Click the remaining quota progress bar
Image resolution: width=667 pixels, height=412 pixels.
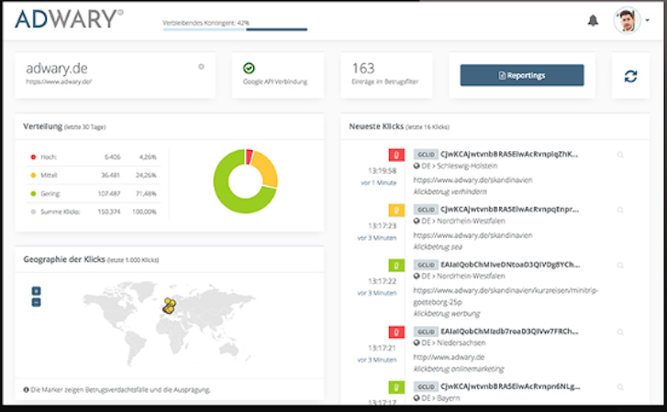pos(235,29)
